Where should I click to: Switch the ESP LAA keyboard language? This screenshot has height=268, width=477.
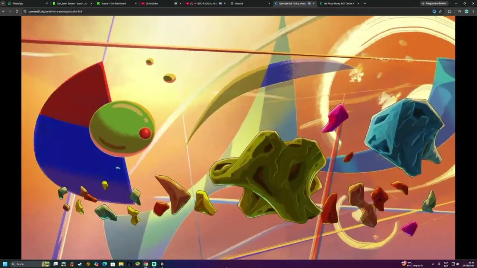[x=446, y=264]
